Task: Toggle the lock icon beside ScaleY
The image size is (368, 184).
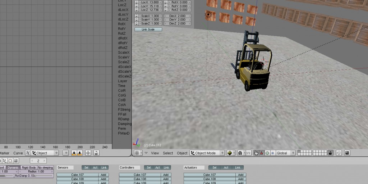Action: [x=137, y=20]
